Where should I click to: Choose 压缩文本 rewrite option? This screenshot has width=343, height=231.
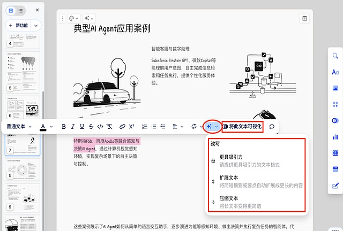pos(256,202)
